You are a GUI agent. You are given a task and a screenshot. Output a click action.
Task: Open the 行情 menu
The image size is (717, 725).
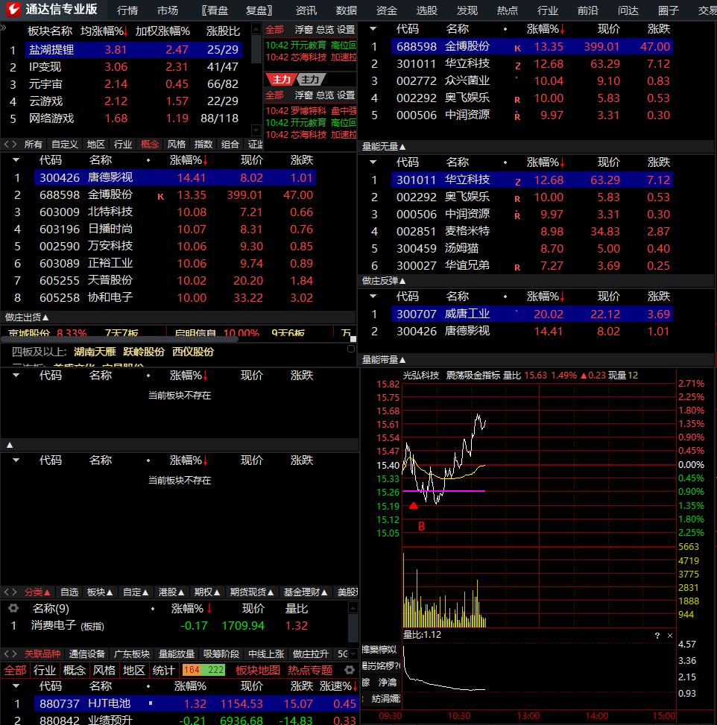click(127, 10)
